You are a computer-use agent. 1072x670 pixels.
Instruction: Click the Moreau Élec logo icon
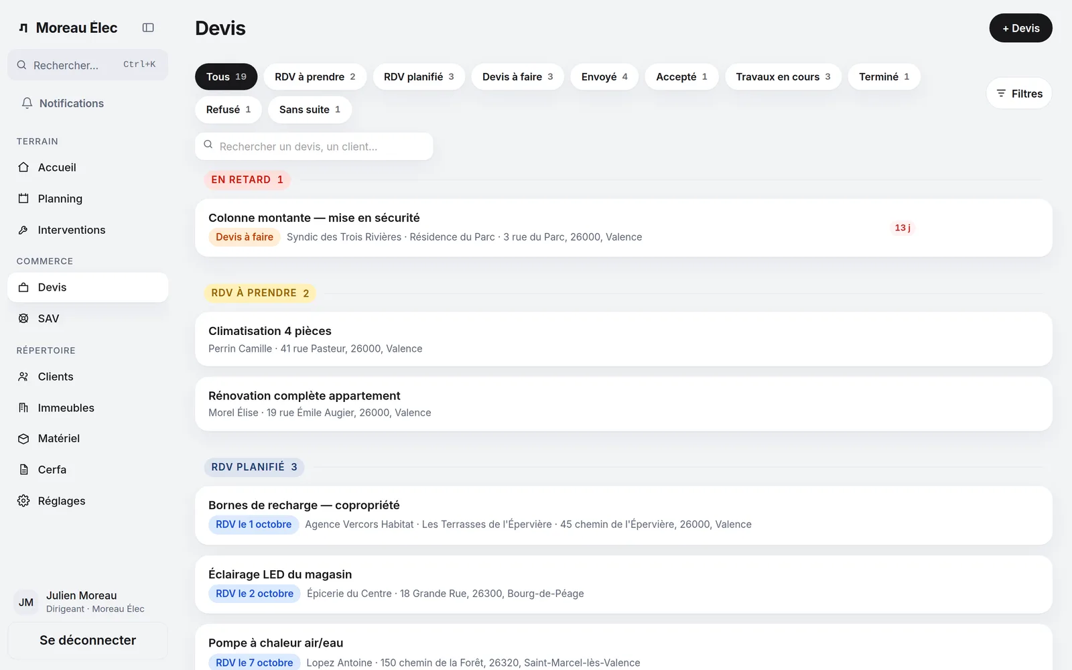(x=23, y=28)
